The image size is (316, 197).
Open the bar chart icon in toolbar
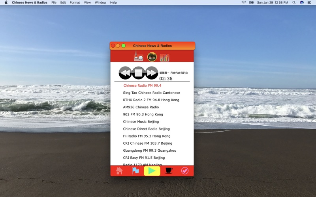pyautogui.click(x=164, y=58)
